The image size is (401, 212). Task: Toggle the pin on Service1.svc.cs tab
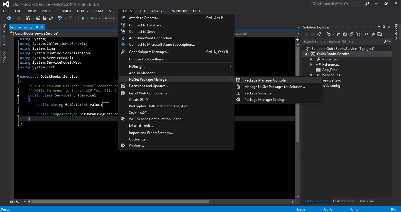pos(37,27)
